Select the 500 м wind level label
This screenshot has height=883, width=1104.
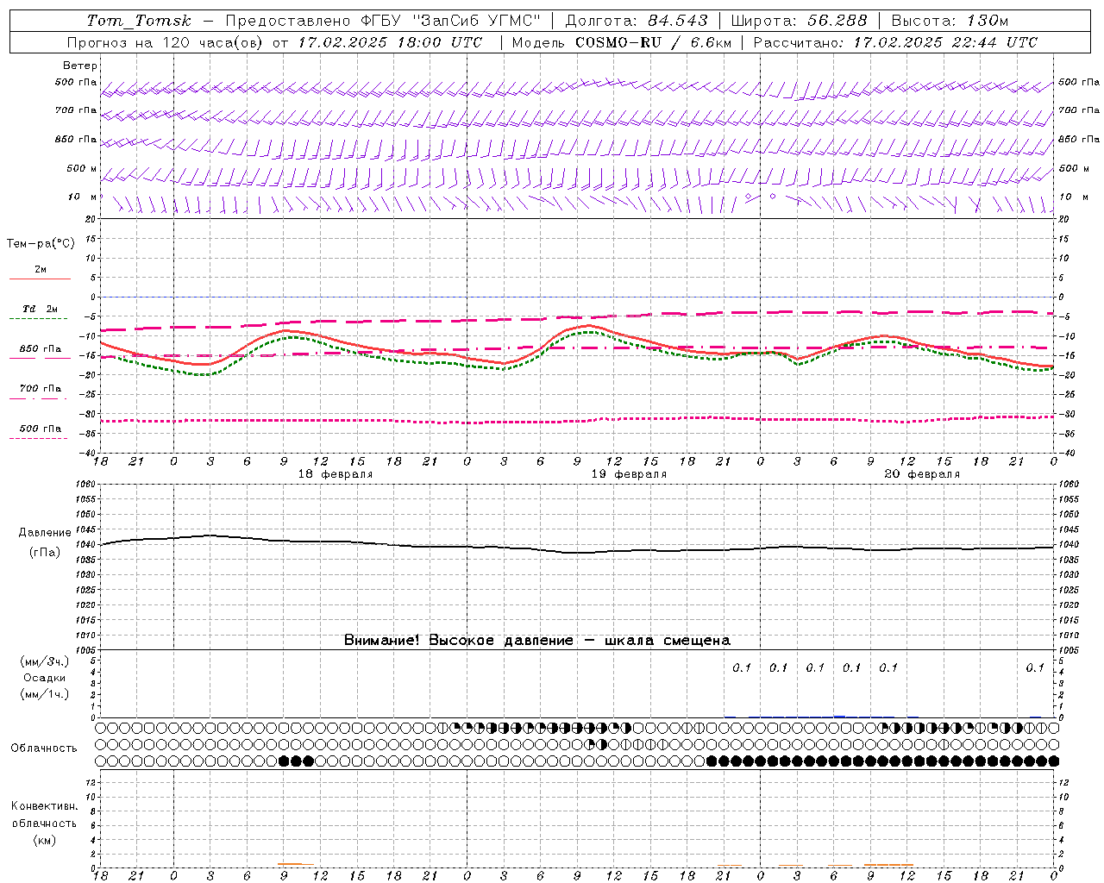click(82, 168)
